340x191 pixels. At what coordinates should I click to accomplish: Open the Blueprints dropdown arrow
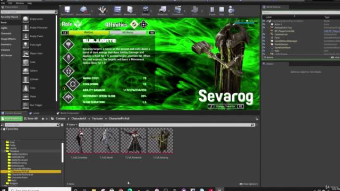pyautogui.click(x=169, y=11)
